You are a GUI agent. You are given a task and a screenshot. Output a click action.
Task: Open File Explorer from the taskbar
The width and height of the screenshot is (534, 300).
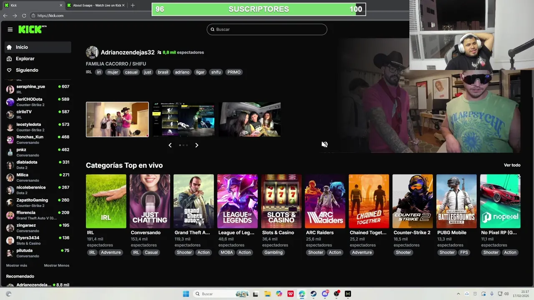point(267,294)
